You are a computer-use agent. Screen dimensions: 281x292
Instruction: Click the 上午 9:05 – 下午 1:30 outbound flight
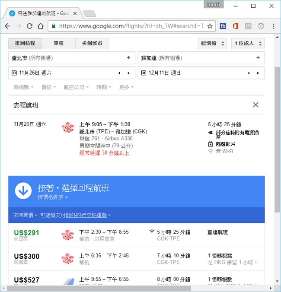tap(105, 124)
